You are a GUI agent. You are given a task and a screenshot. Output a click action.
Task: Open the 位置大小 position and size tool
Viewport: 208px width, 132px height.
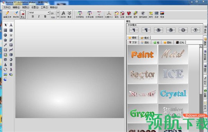(x=109, y=15)
